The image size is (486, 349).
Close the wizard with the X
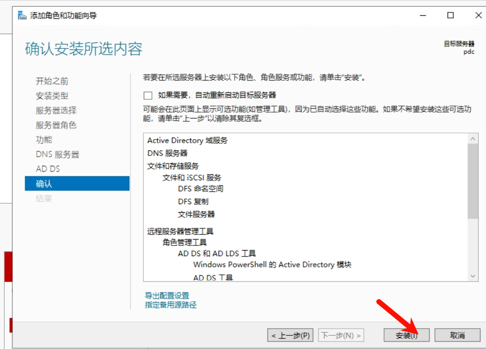[x=478, y=15]
